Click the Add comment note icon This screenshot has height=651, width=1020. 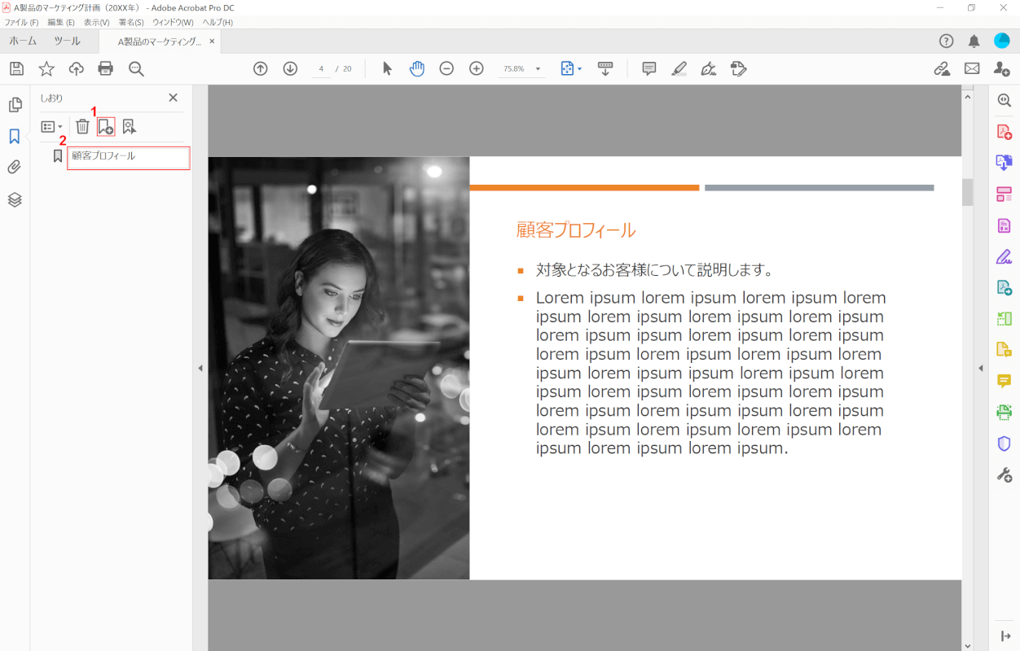click(649, 69)
